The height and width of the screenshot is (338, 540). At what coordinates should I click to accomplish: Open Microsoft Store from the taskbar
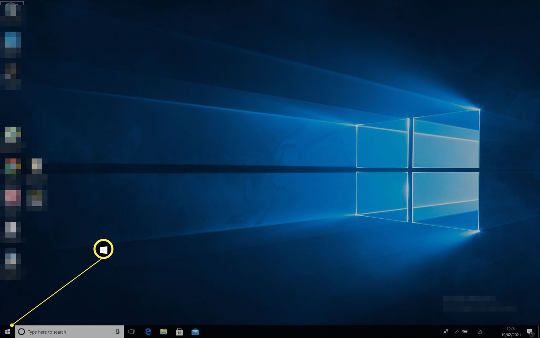(x=179, y=332)
